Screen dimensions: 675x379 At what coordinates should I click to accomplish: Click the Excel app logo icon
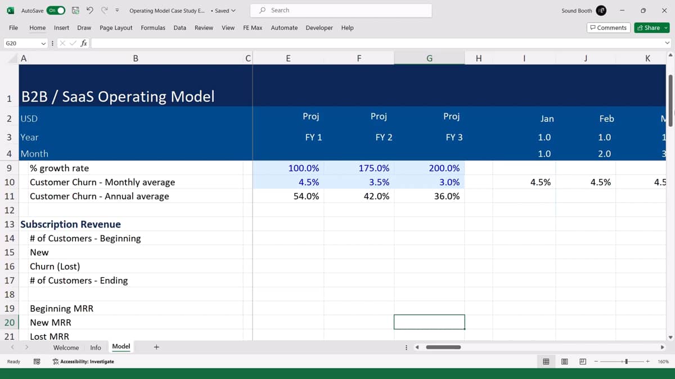pyautogui.click(x=10, y=10)
